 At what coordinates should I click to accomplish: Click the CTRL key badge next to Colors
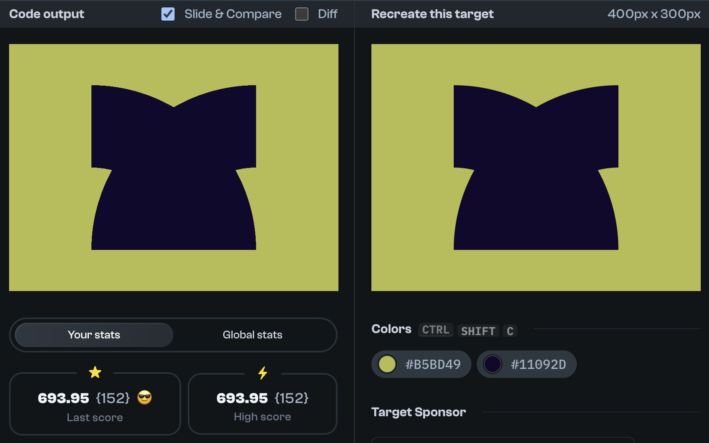(x=435, y=330)
